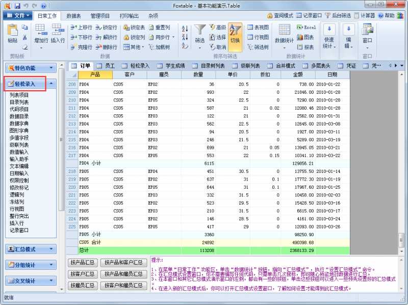
Task: Click 数据字典 in the sidebar list
Action: coord(19,123)
